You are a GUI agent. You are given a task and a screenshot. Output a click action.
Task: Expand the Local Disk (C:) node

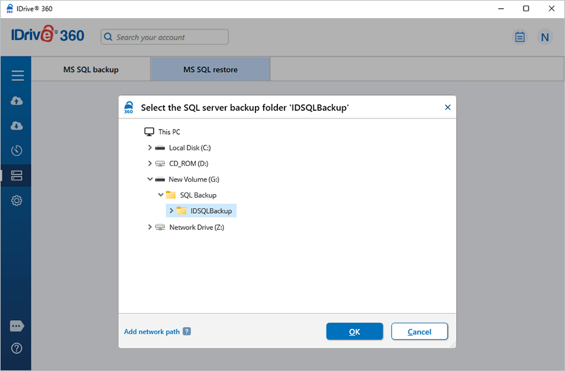click(150, 148)
